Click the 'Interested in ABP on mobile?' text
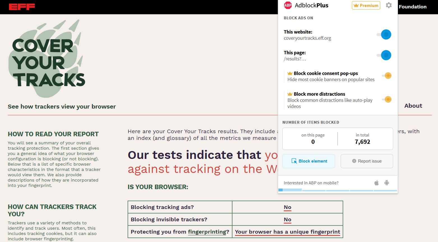Image resolution: width=438 pixels, height=242 pixels. click(x=311, y=183)
